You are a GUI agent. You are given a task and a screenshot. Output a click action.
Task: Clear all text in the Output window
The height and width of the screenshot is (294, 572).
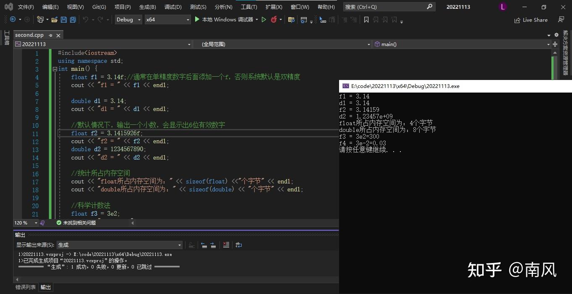pyautogui.click(x=226, y=245)
